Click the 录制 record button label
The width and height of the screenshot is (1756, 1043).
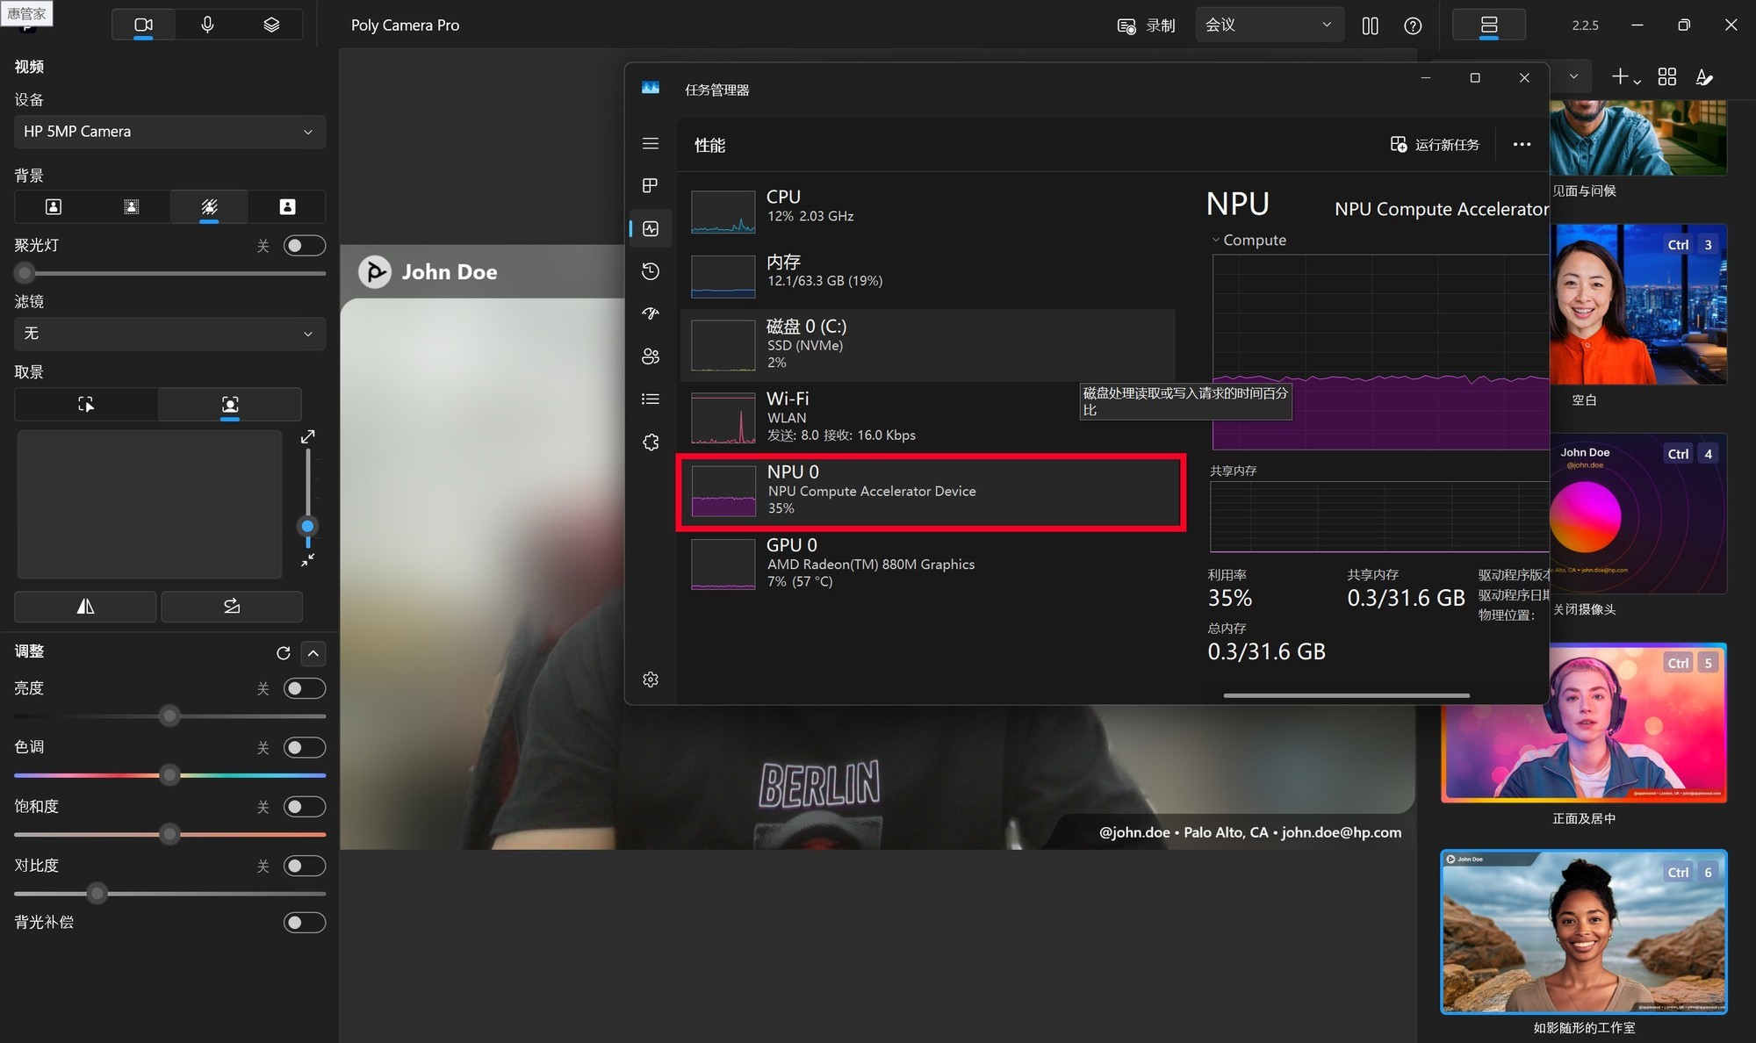1160,25
